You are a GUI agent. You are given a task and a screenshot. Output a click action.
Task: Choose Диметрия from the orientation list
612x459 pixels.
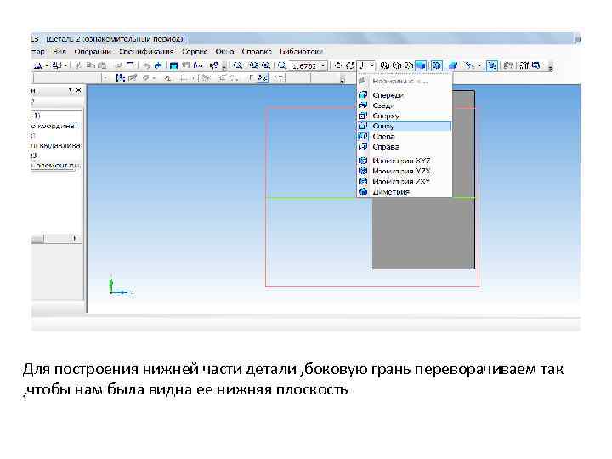coord(404,192)
